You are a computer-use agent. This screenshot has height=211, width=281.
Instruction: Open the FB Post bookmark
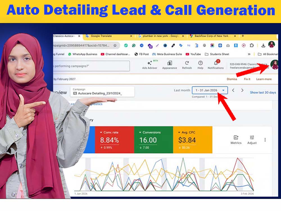(x=141, y=54)
